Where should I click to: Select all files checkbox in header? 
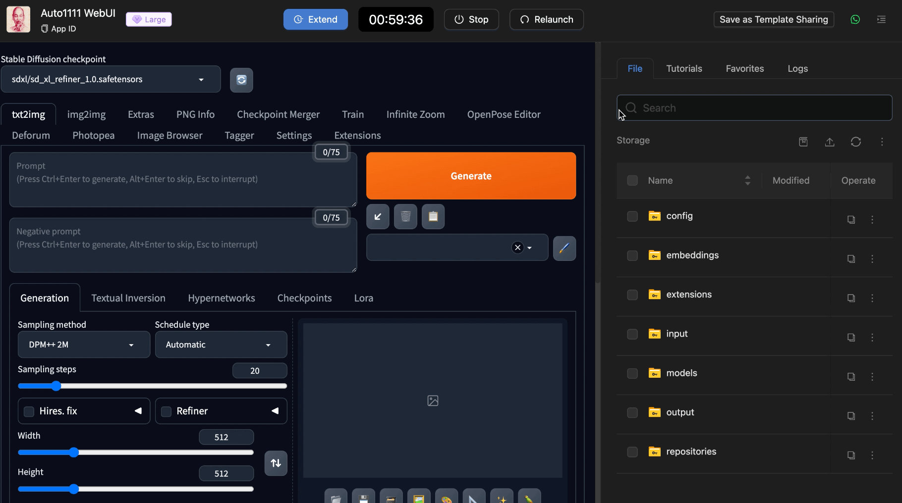(632, 180)
